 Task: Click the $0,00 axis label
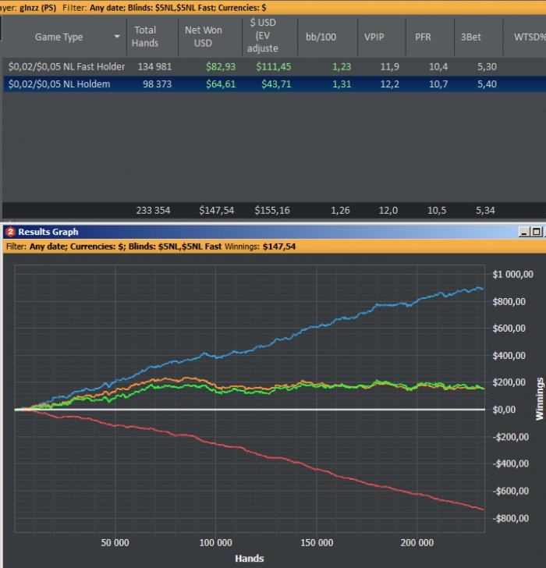click(504, 410)
